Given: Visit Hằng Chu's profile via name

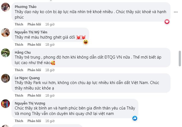Looking at the screenshot, I should point(22,52).
